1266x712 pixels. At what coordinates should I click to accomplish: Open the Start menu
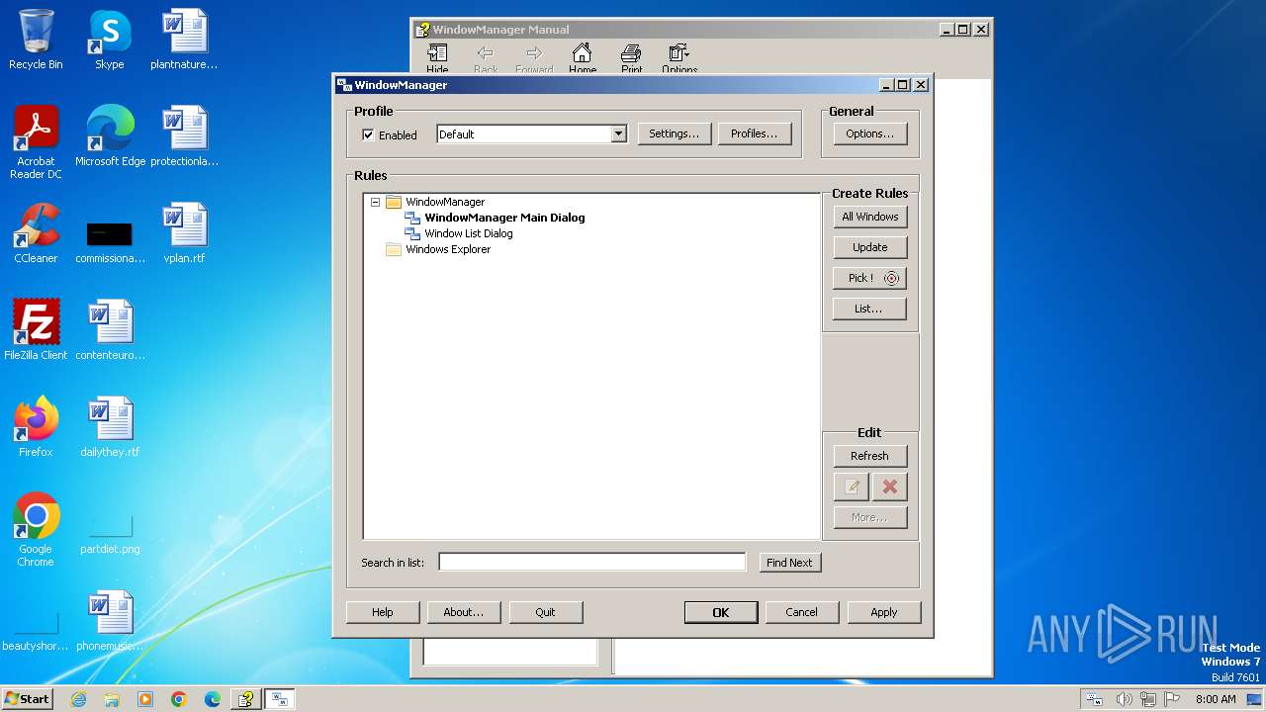[27, 699]
